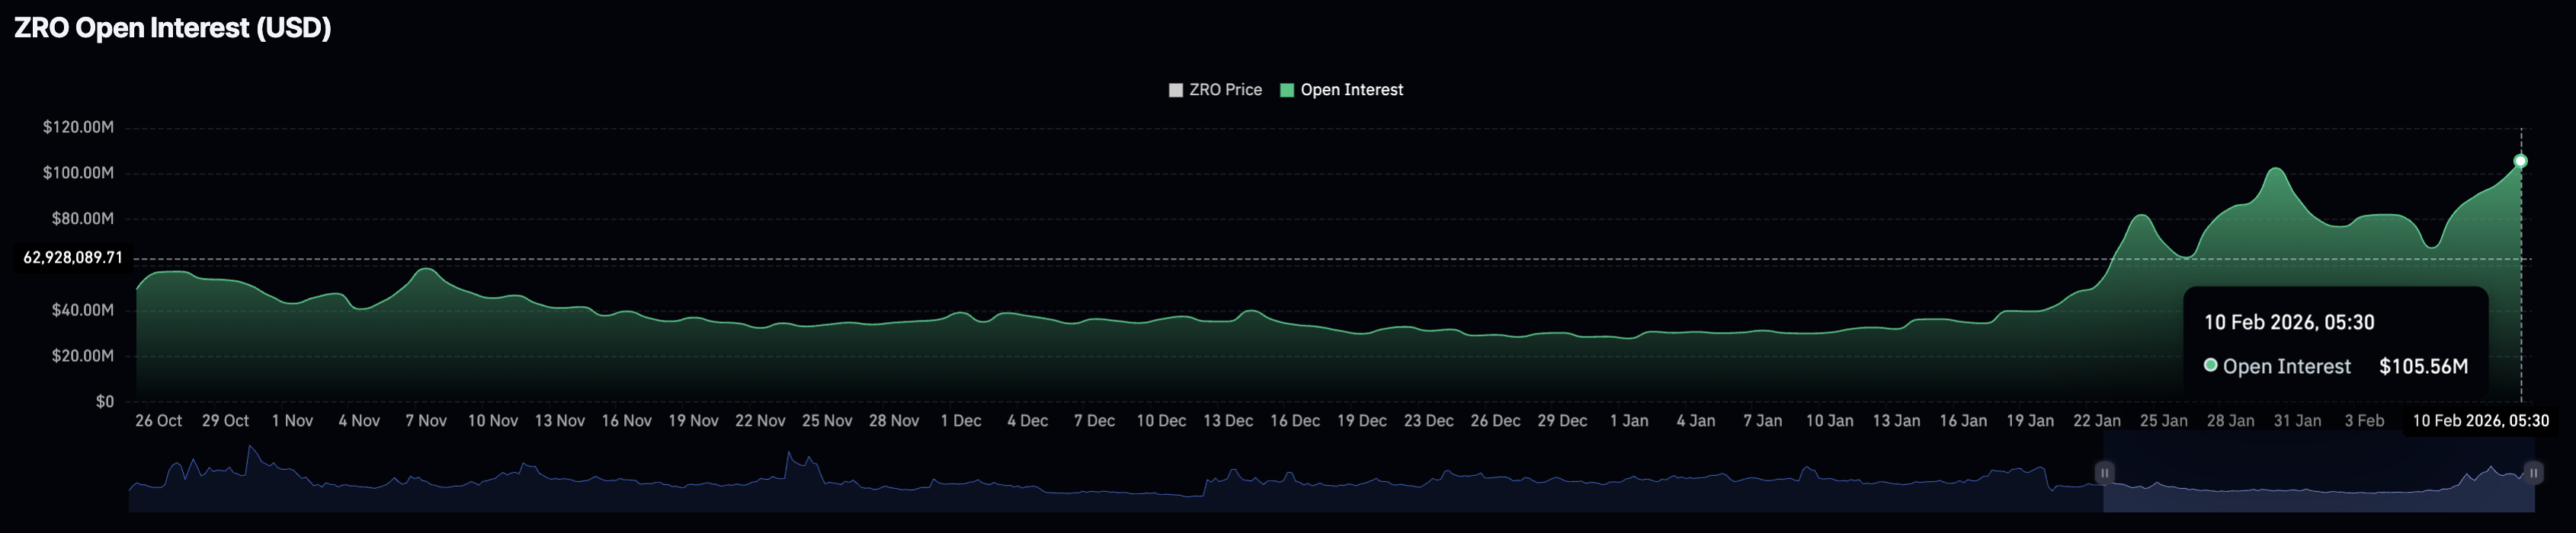Click the 62,928,089.71 reference line label

(x=73, y=258)
